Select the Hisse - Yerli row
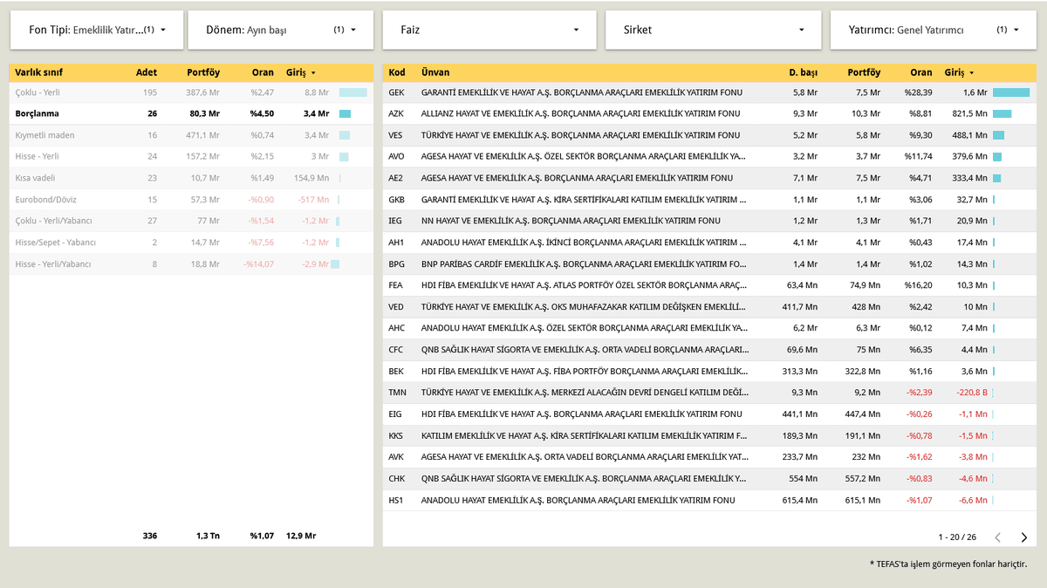Screen dimensions: 1047x588 (x=191, y=156)
